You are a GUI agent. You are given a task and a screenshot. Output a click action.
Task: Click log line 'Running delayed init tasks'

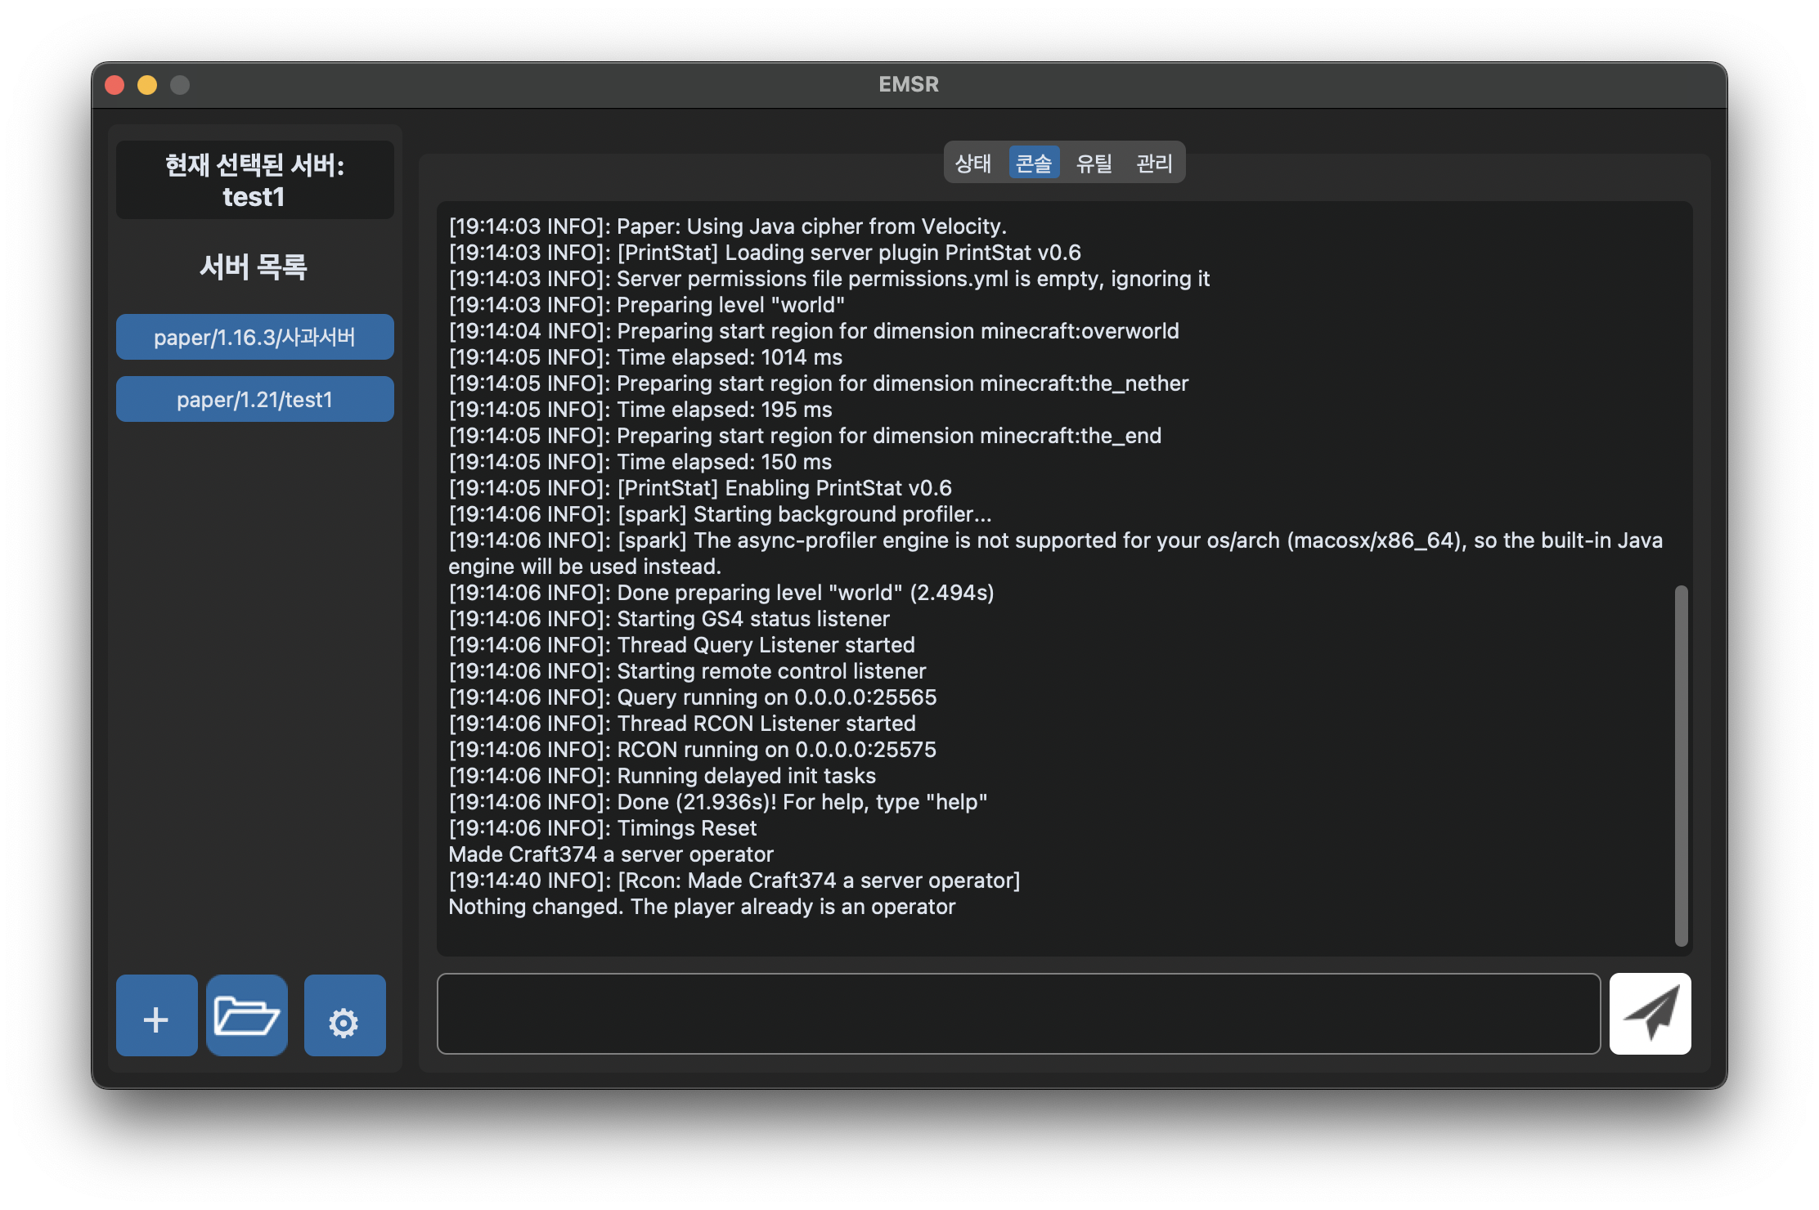point(662,776)
